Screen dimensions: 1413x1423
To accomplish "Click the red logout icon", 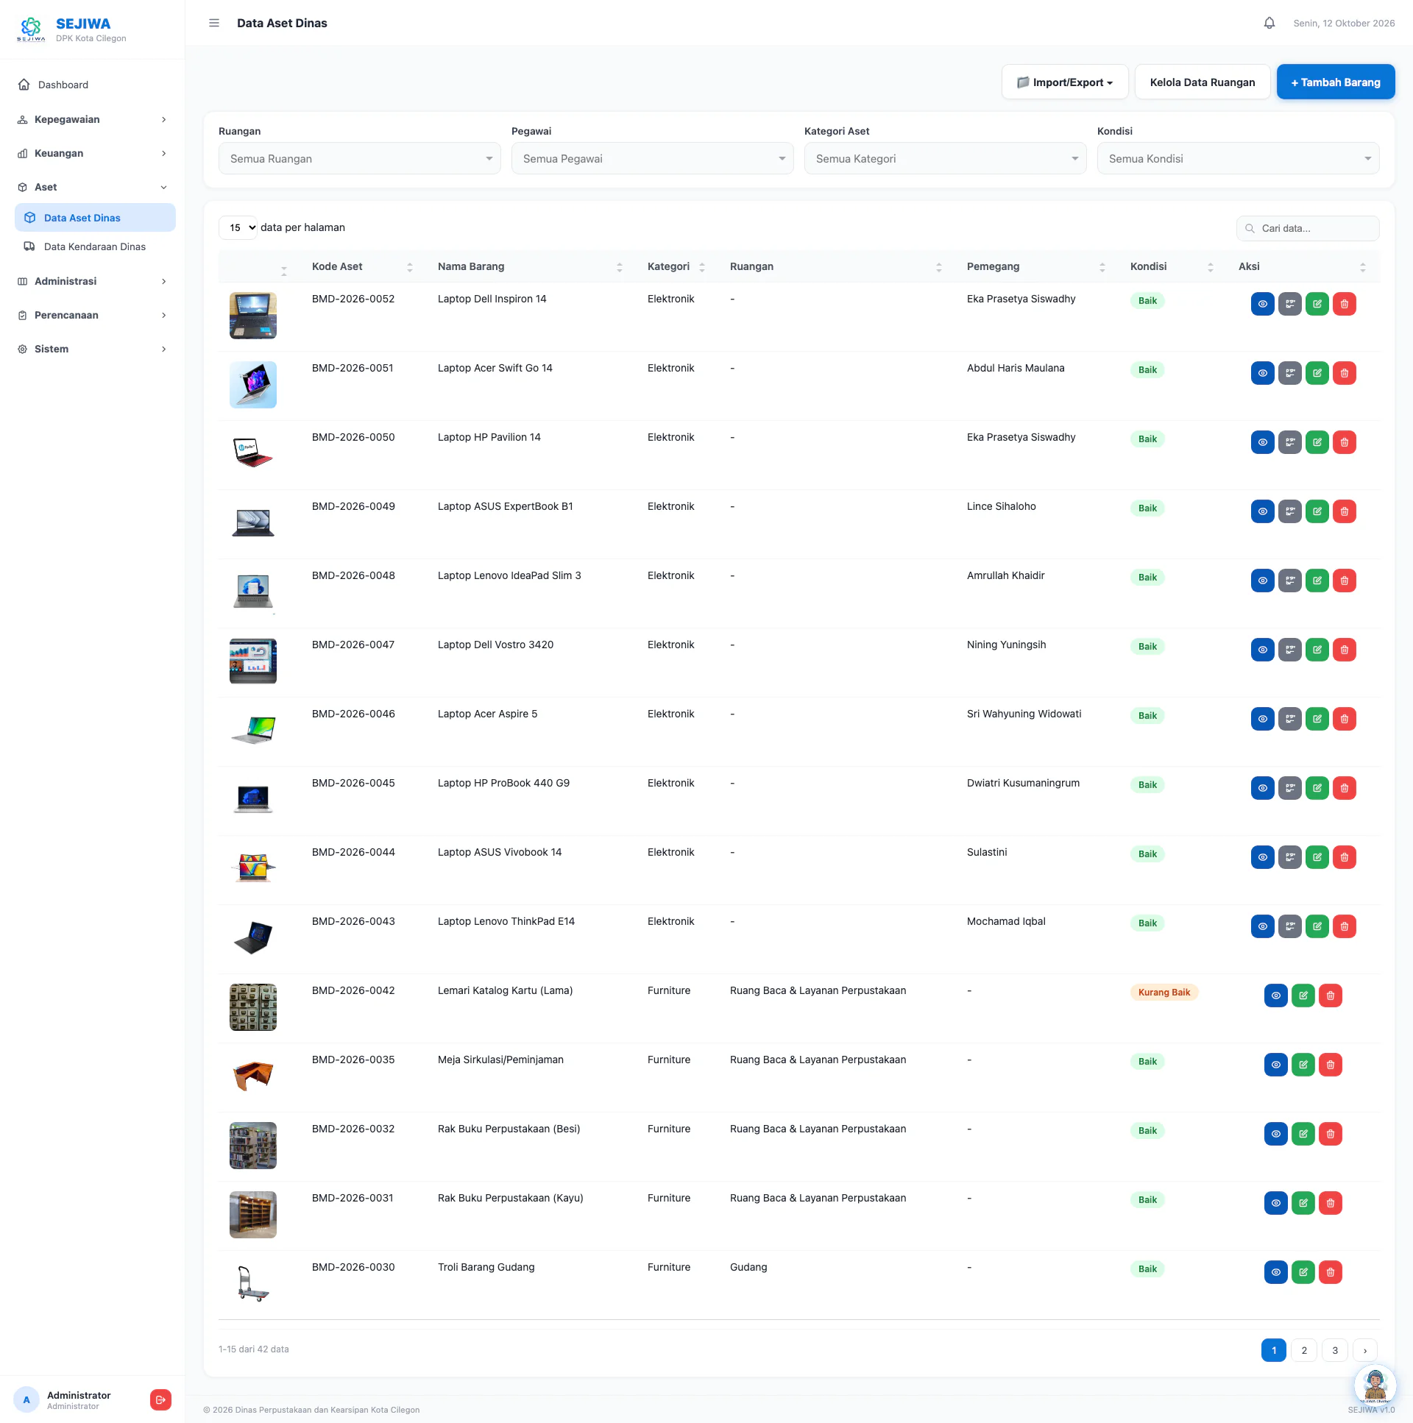I will (x=160, y=1399).
